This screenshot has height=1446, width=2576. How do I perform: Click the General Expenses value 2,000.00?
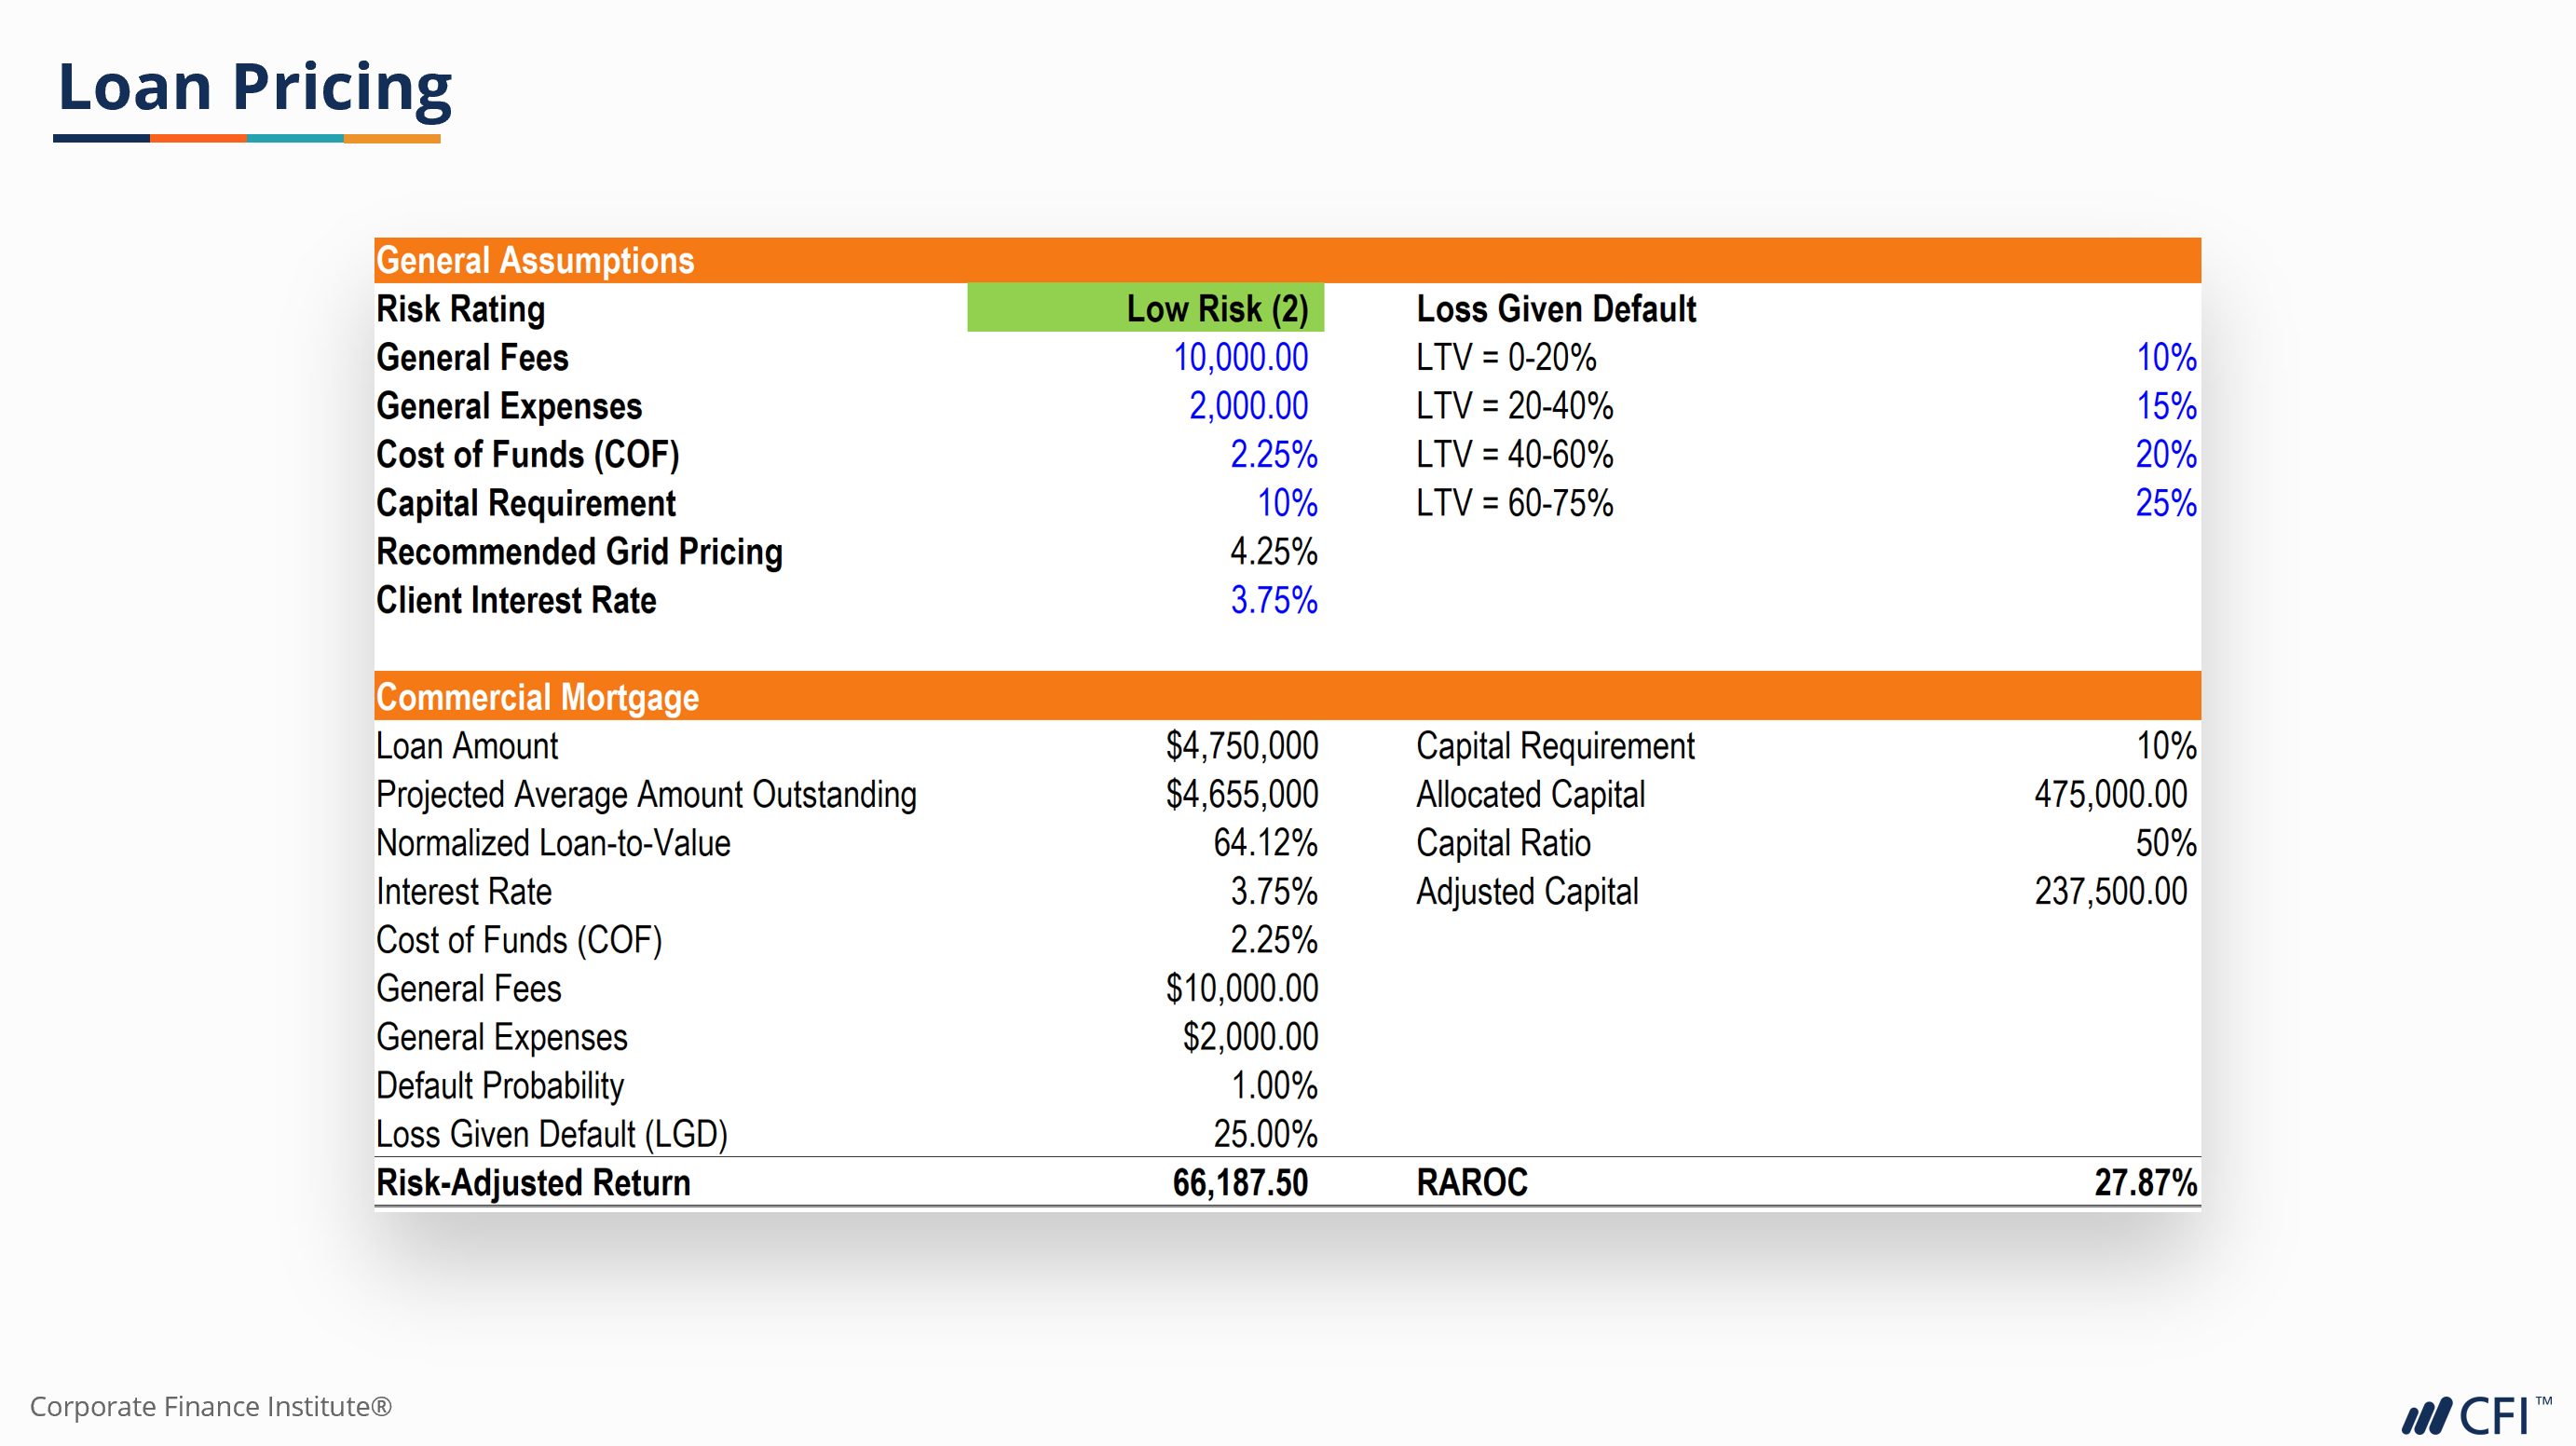click(x=1248, y=406)
